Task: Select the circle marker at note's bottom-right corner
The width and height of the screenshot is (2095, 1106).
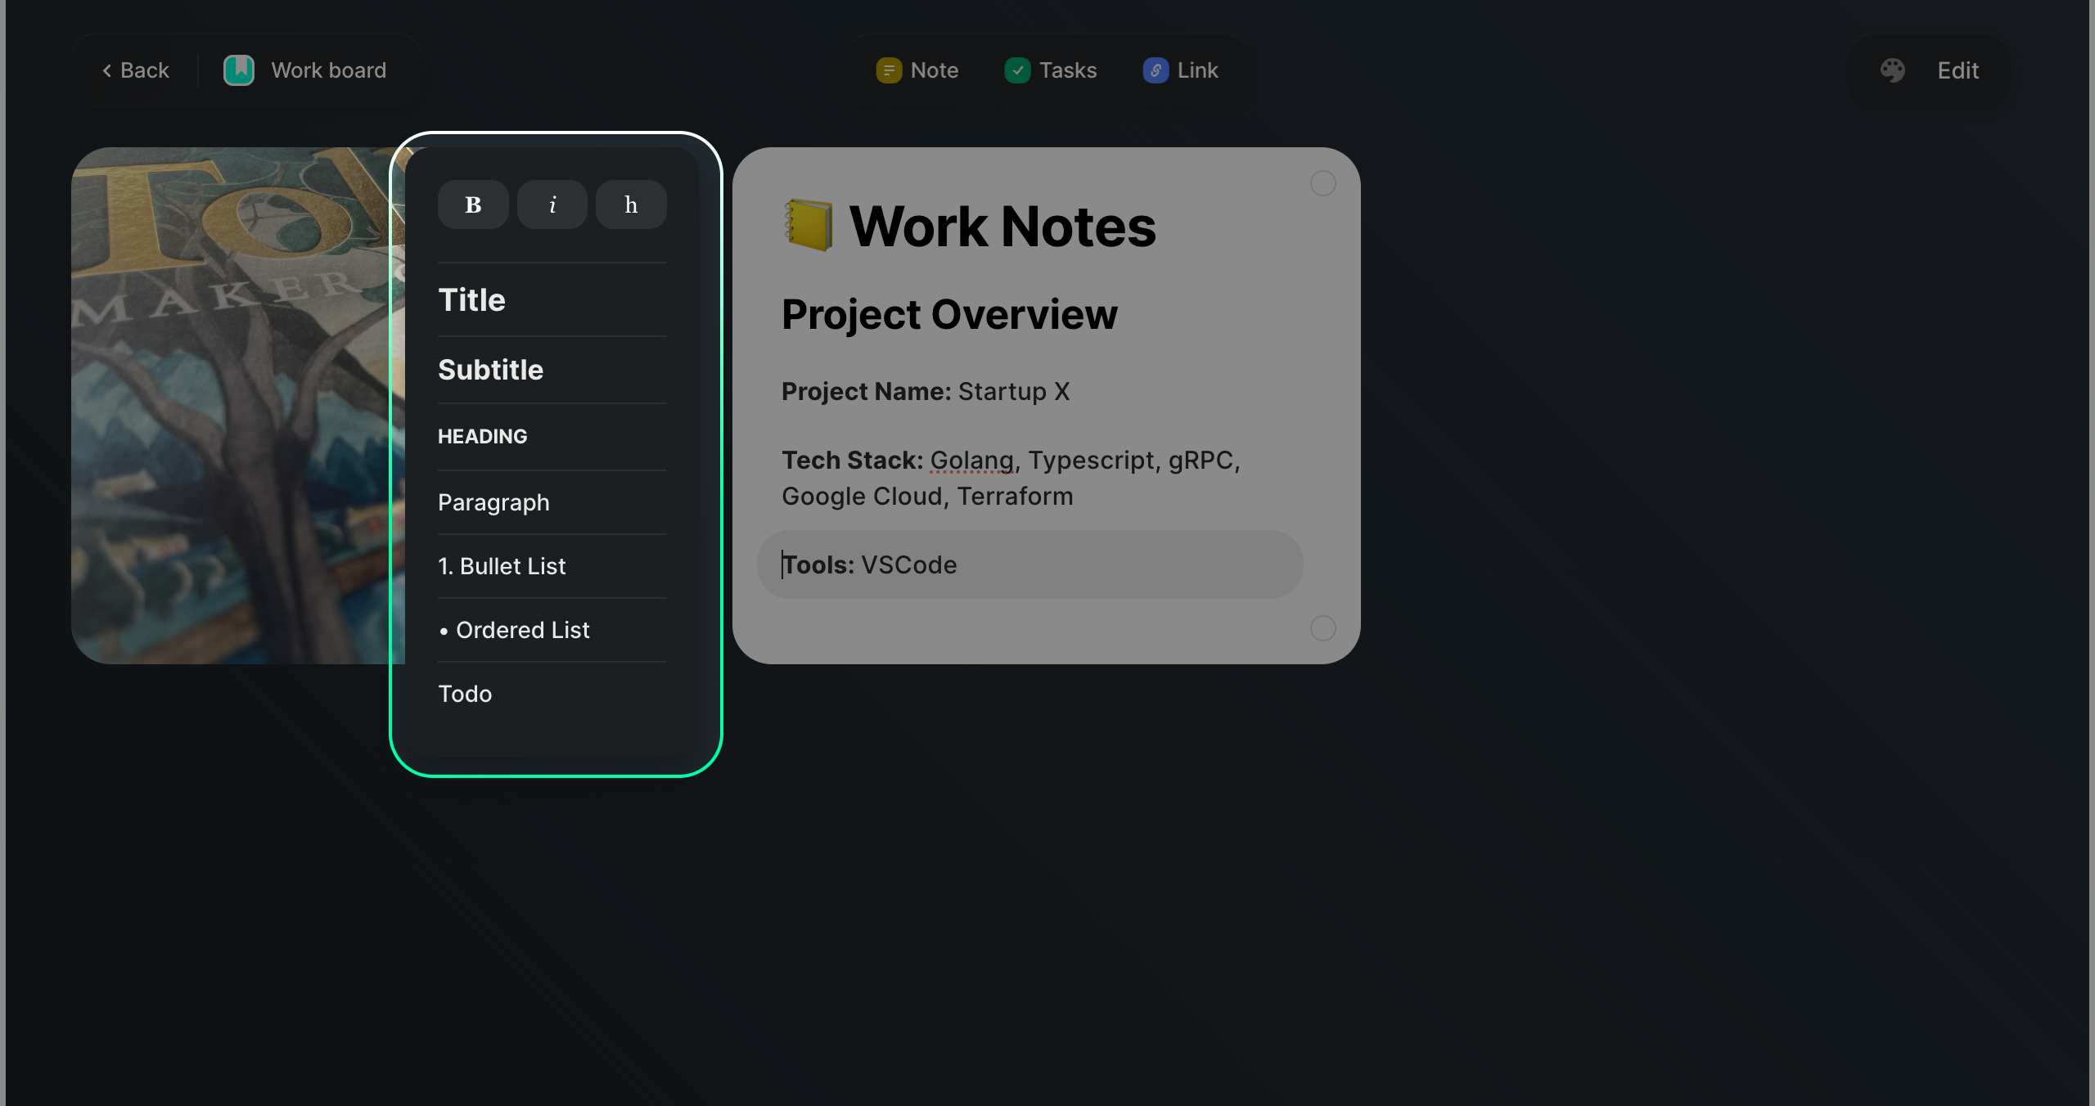Action: tap(1322, 630)
